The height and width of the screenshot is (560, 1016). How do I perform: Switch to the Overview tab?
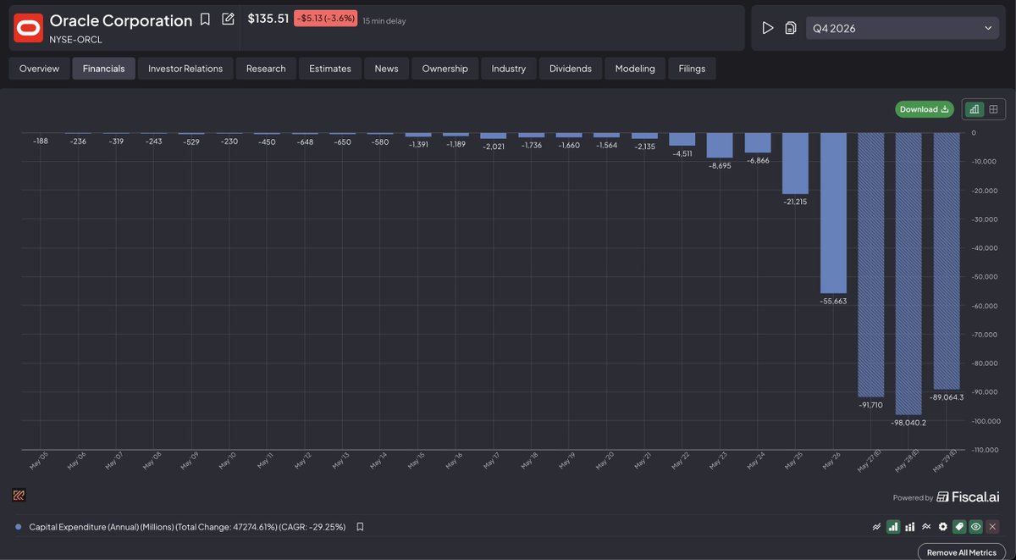tap(40, 69)
